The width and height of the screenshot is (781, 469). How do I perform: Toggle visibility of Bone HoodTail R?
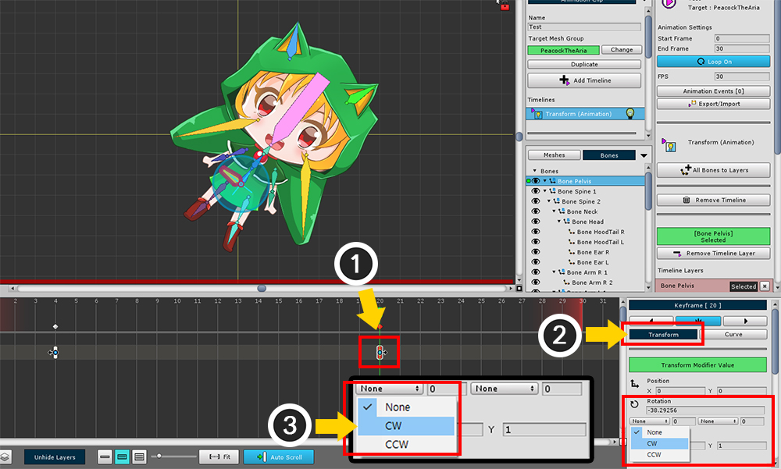pos(536,232)
